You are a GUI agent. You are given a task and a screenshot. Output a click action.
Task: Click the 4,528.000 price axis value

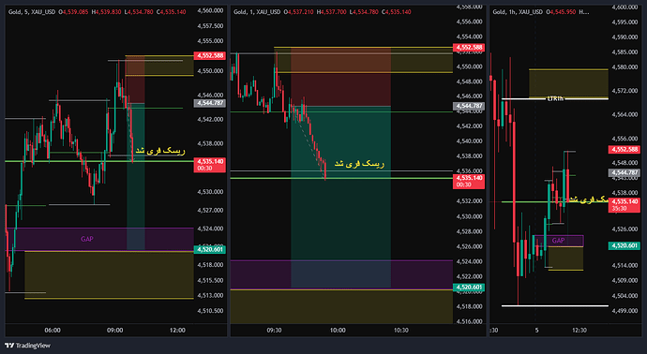point(469,231)
